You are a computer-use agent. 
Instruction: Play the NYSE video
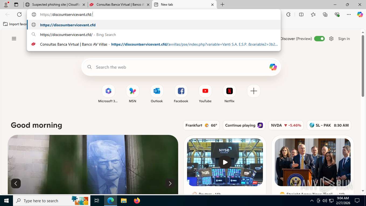click(x=225, y=162)
